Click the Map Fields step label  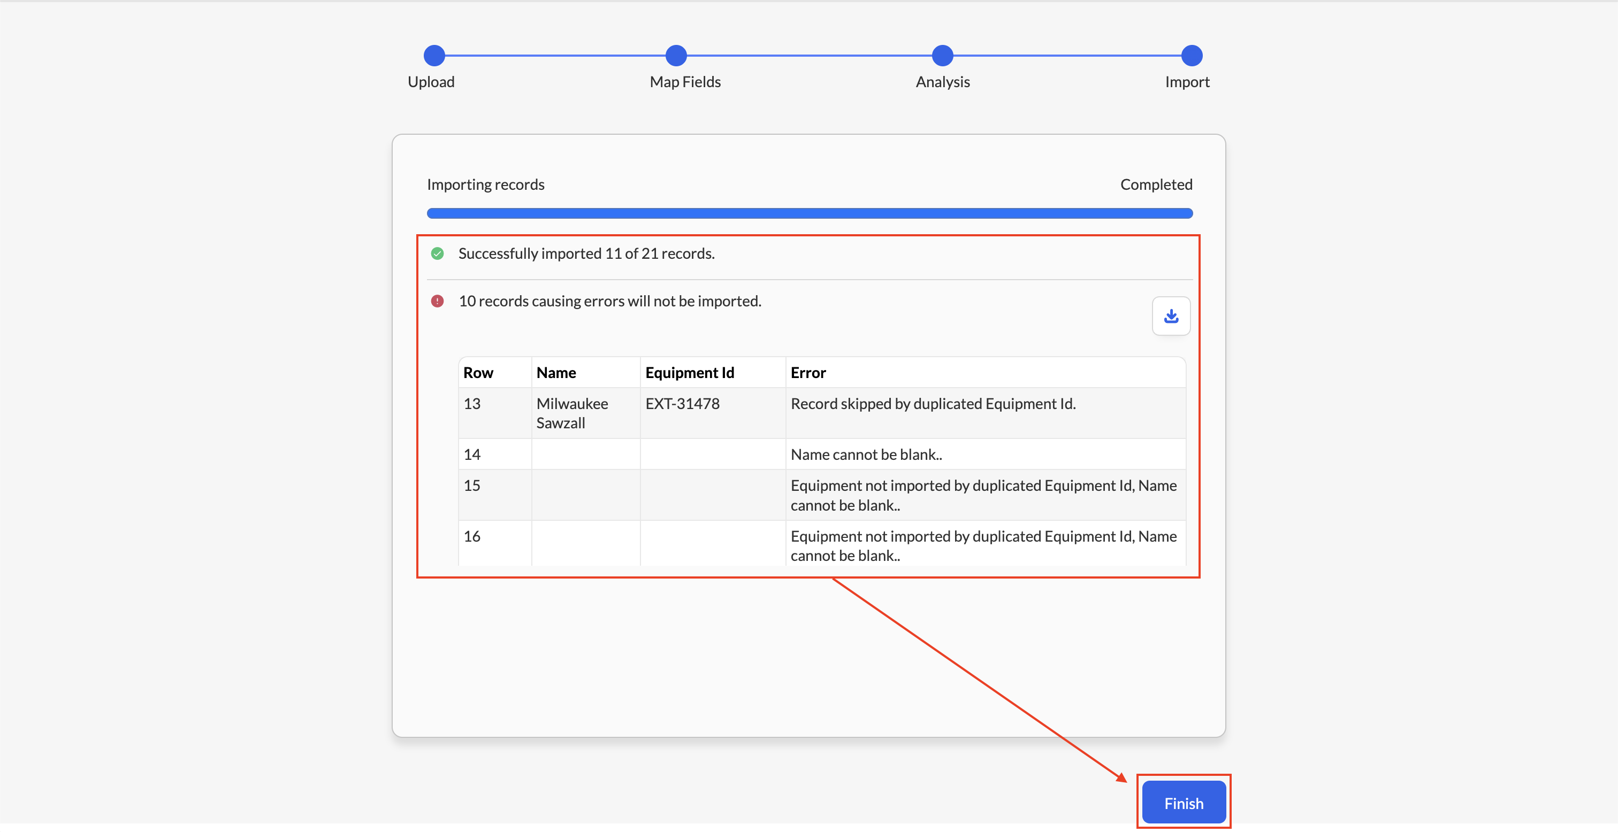(x=685, y=82)
